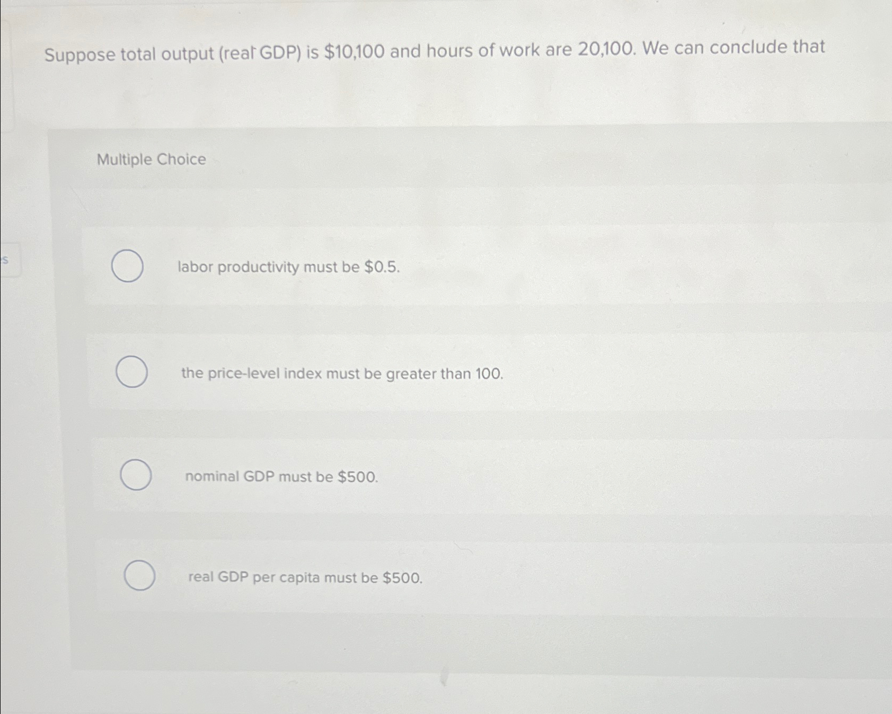This screenshot has width=892, height=714.
Task: Click the labor productivity answer text
Action: click(289, 267)
